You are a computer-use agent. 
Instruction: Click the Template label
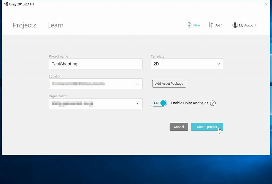click(x=157, y=56)
